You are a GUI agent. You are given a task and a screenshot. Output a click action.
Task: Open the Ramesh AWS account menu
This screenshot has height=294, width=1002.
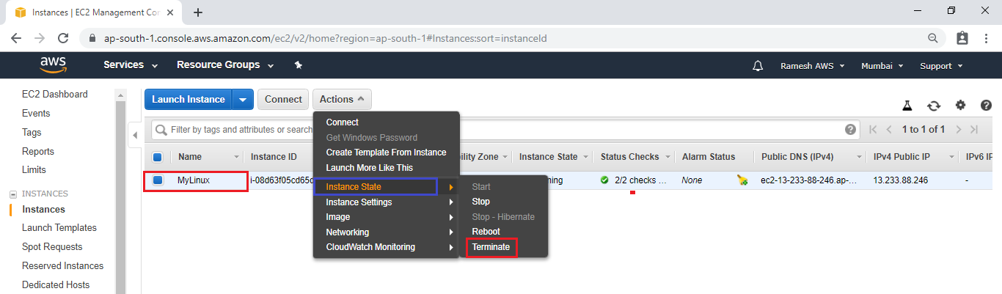click(x=812, y=66)
